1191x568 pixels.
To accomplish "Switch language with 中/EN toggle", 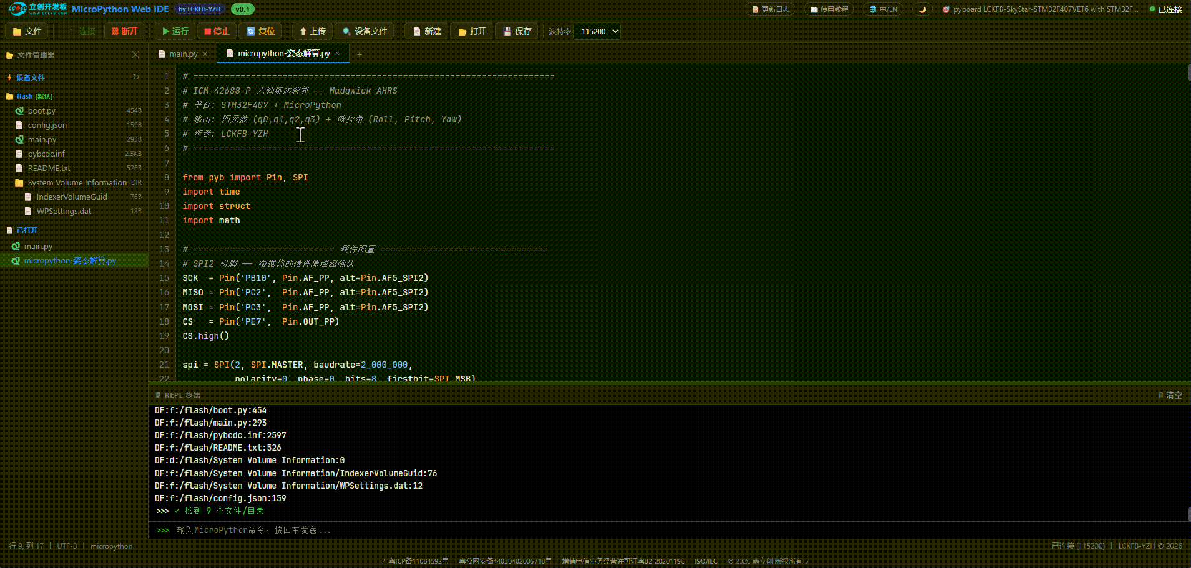I will pos(883,9).
